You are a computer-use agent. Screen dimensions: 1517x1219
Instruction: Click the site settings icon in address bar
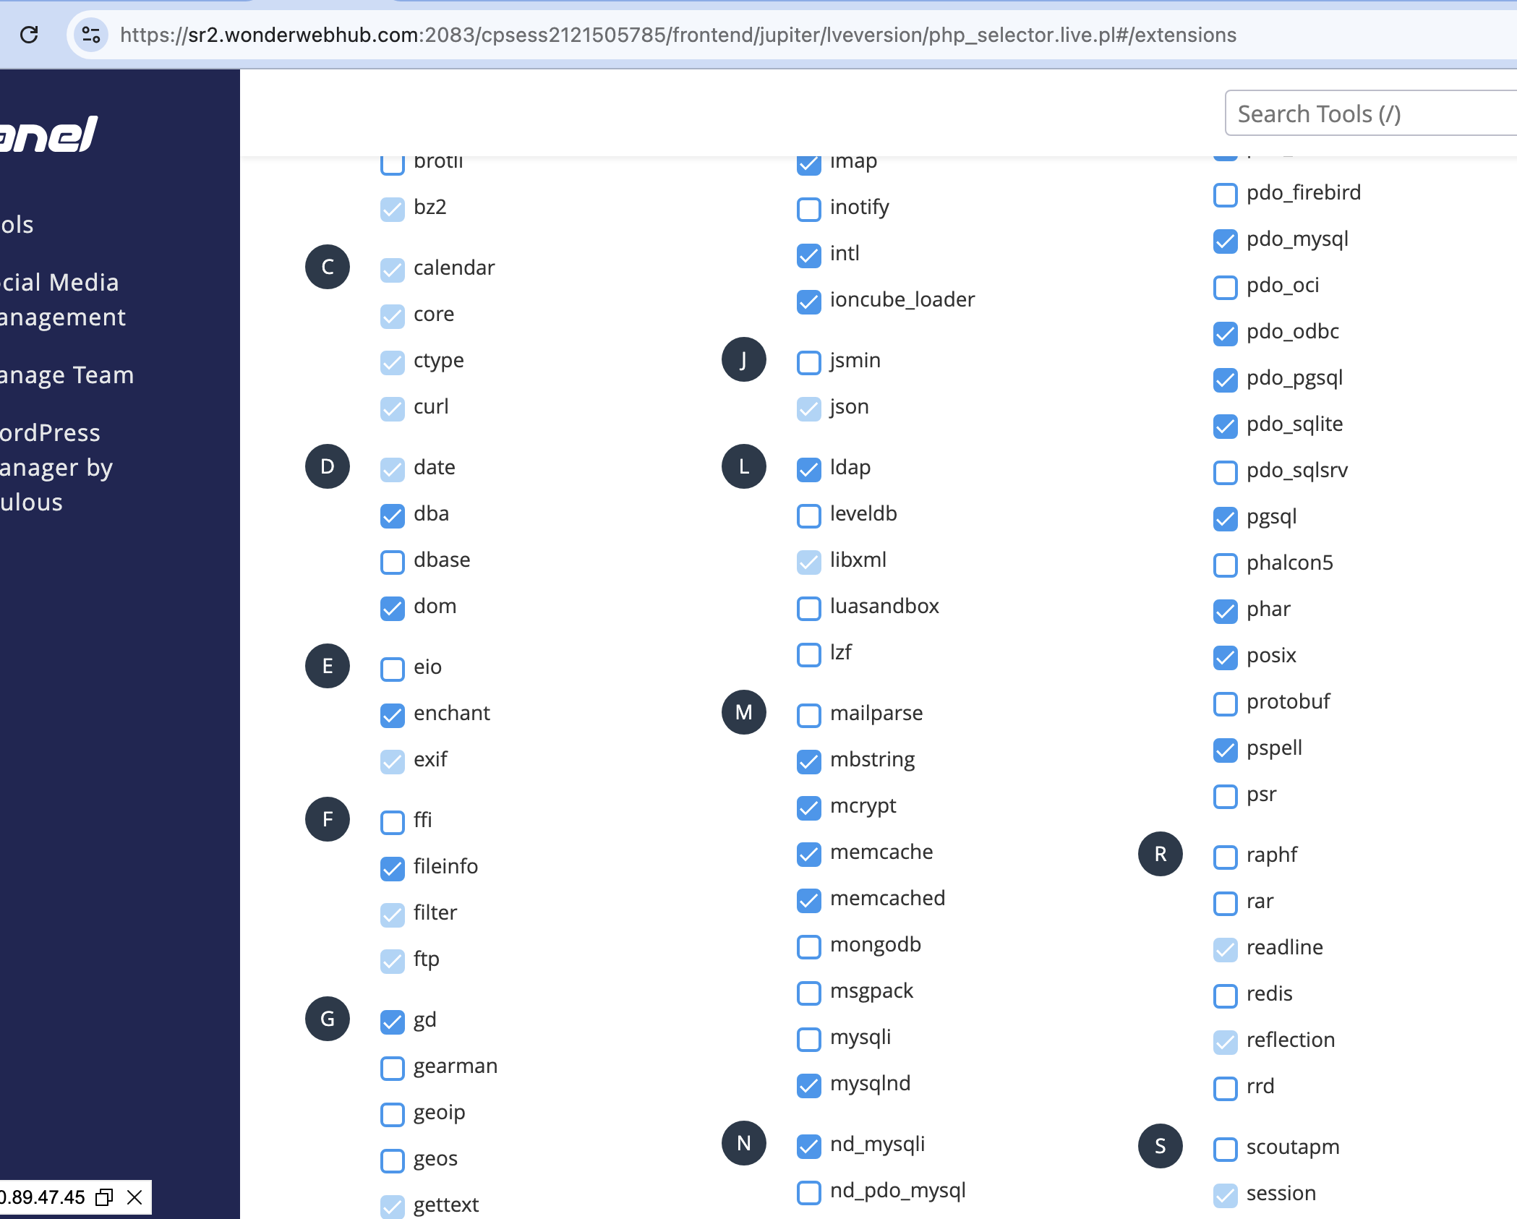91,34
